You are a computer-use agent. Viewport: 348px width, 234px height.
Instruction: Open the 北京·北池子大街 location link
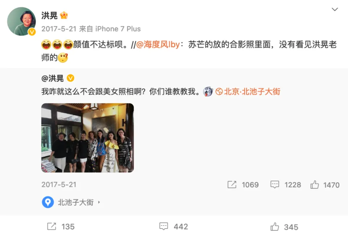(x=248, y=92)
